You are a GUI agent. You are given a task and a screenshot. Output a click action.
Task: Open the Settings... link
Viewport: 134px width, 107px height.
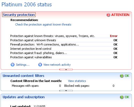coord(23,65)
